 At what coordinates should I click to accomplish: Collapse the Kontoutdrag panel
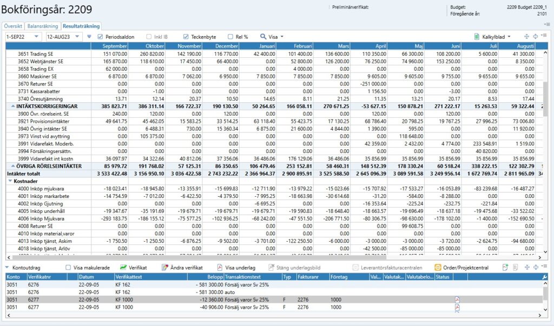[x=7, y=268]
